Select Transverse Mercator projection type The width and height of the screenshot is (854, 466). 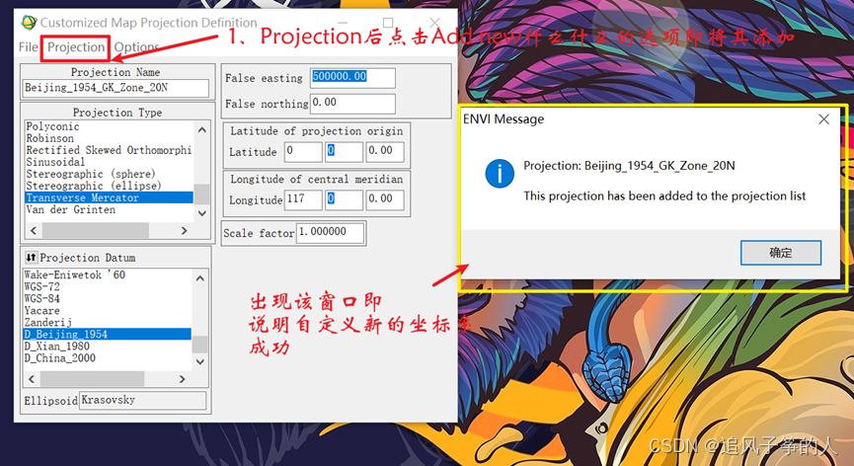109,197
